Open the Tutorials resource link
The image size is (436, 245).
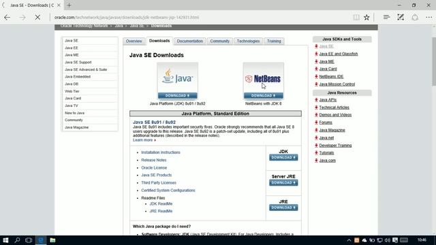pyautogui.click(x=326, y=152)
